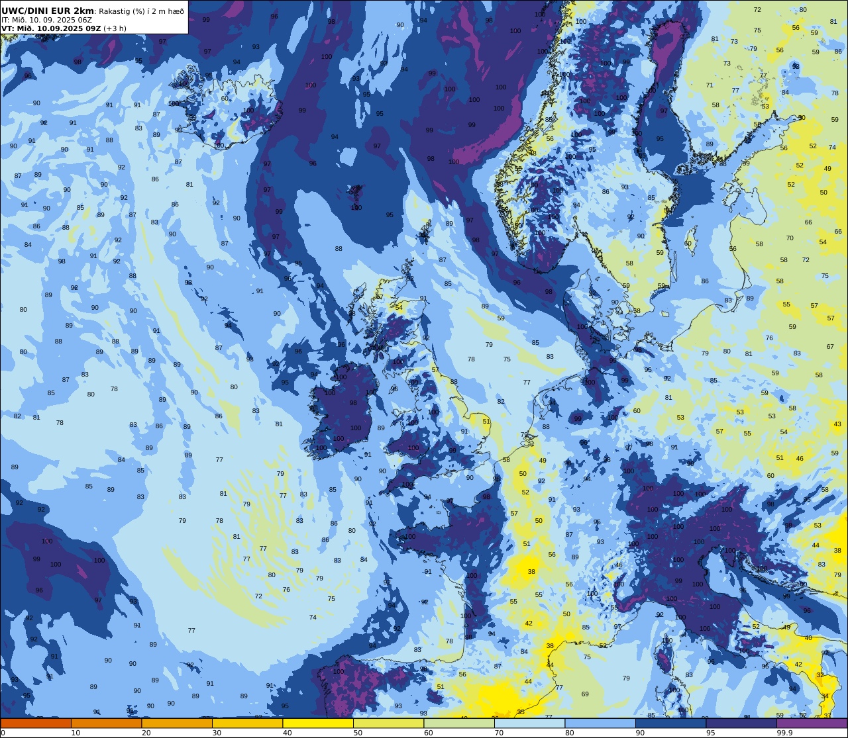
Task: Click the 80–90 medium blue legend swatch
Action: [x=600, y=723]
